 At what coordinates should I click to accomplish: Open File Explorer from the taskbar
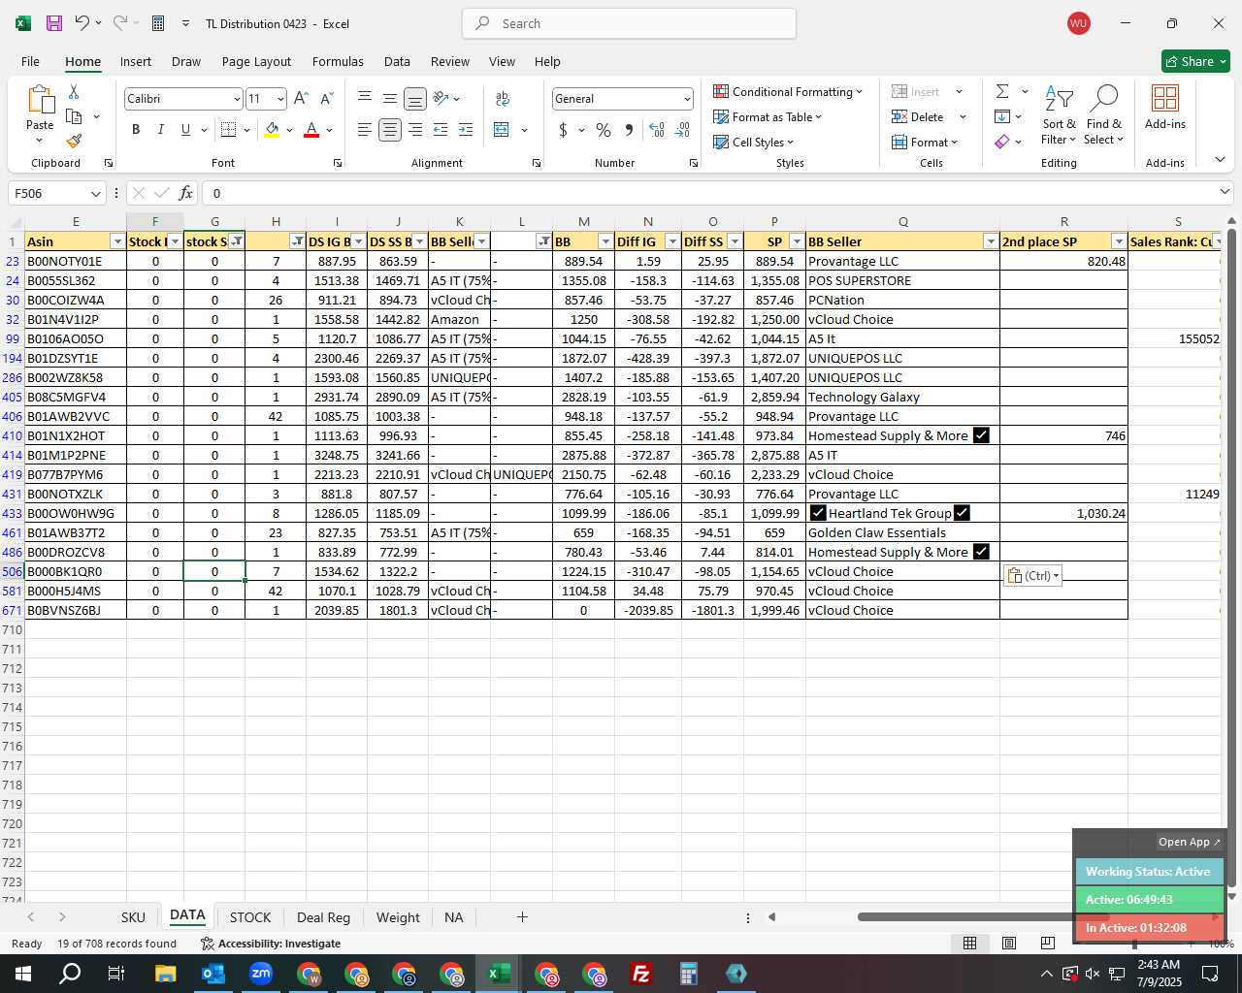click(166, 974)
